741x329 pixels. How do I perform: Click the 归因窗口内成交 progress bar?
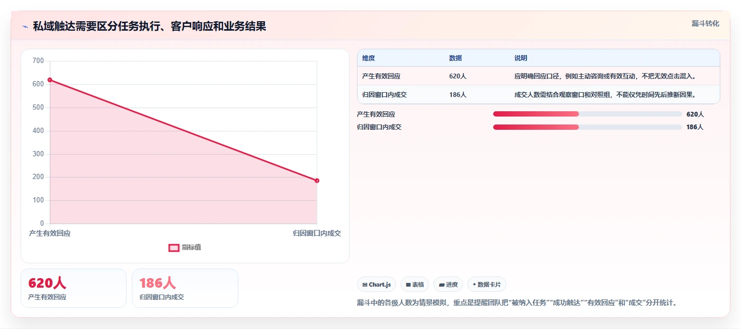[587, 127]
